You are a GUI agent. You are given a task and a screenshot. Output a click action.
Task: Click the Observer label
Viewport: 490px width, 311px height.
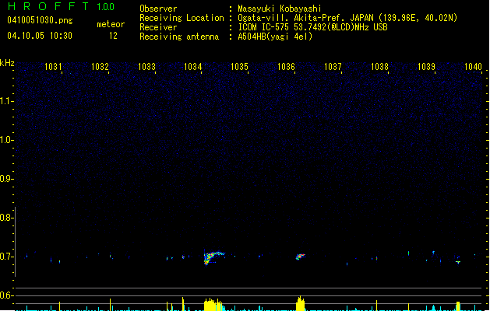point(158,9)
